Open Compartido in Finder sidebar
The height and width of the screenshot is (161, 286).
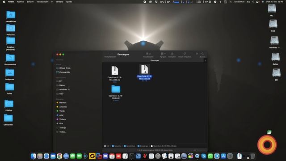coord(63,72)
